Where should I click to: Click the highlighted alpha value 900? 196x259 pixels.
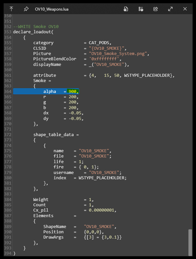coord(73,92)
